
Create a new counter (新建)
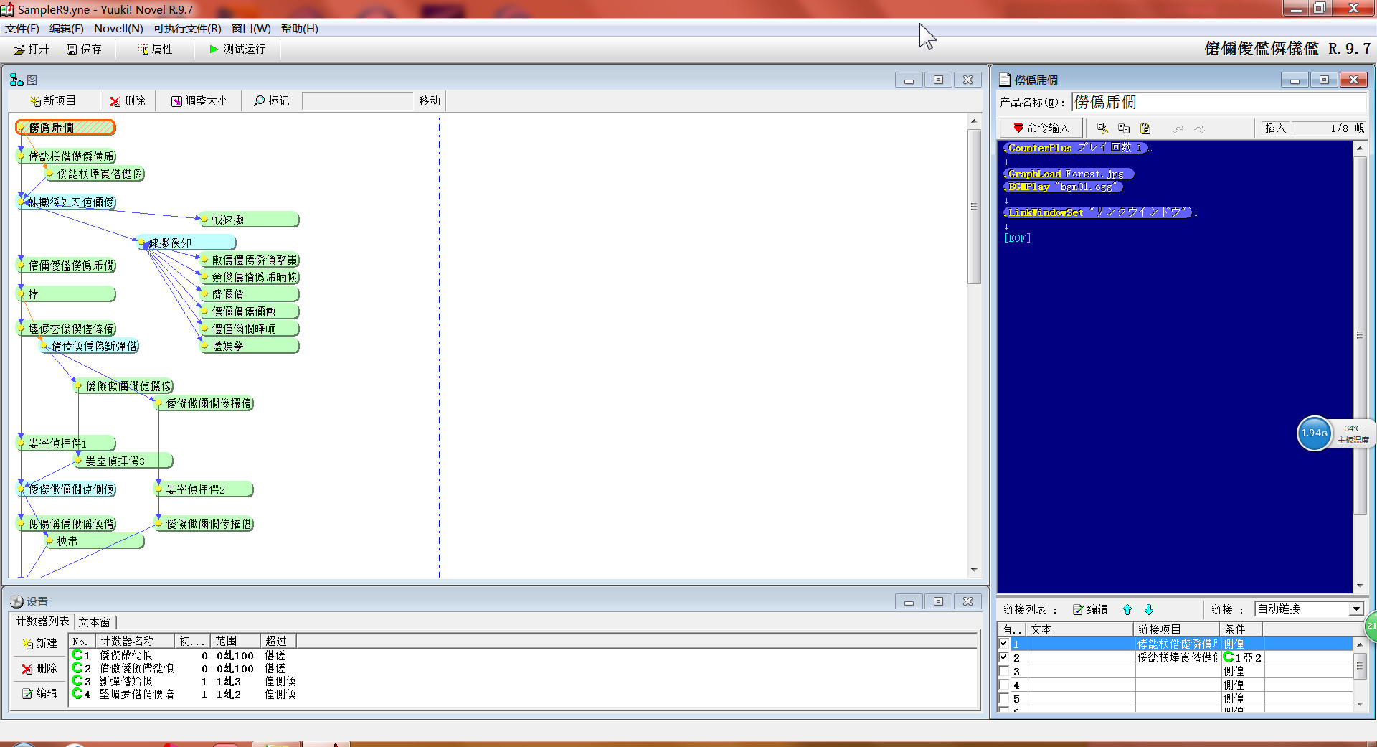tap(39, 644)
